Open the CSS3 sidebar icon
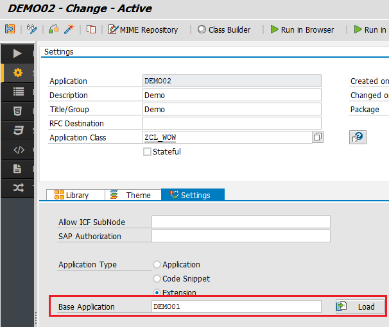 (19, 130)
